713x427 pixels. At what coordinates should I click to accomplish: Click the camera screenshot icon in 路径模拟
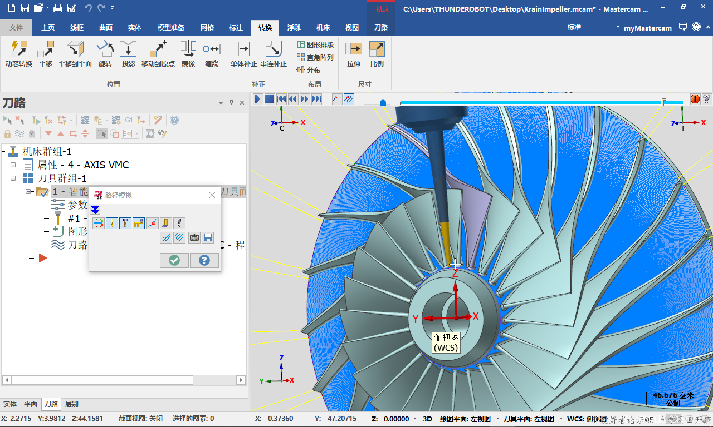click(x=194, y=237)
